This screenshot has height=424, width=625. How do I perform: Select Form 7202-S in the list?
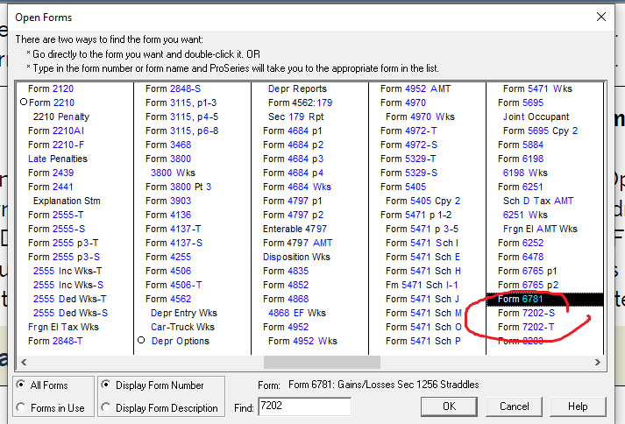point(526,314)
